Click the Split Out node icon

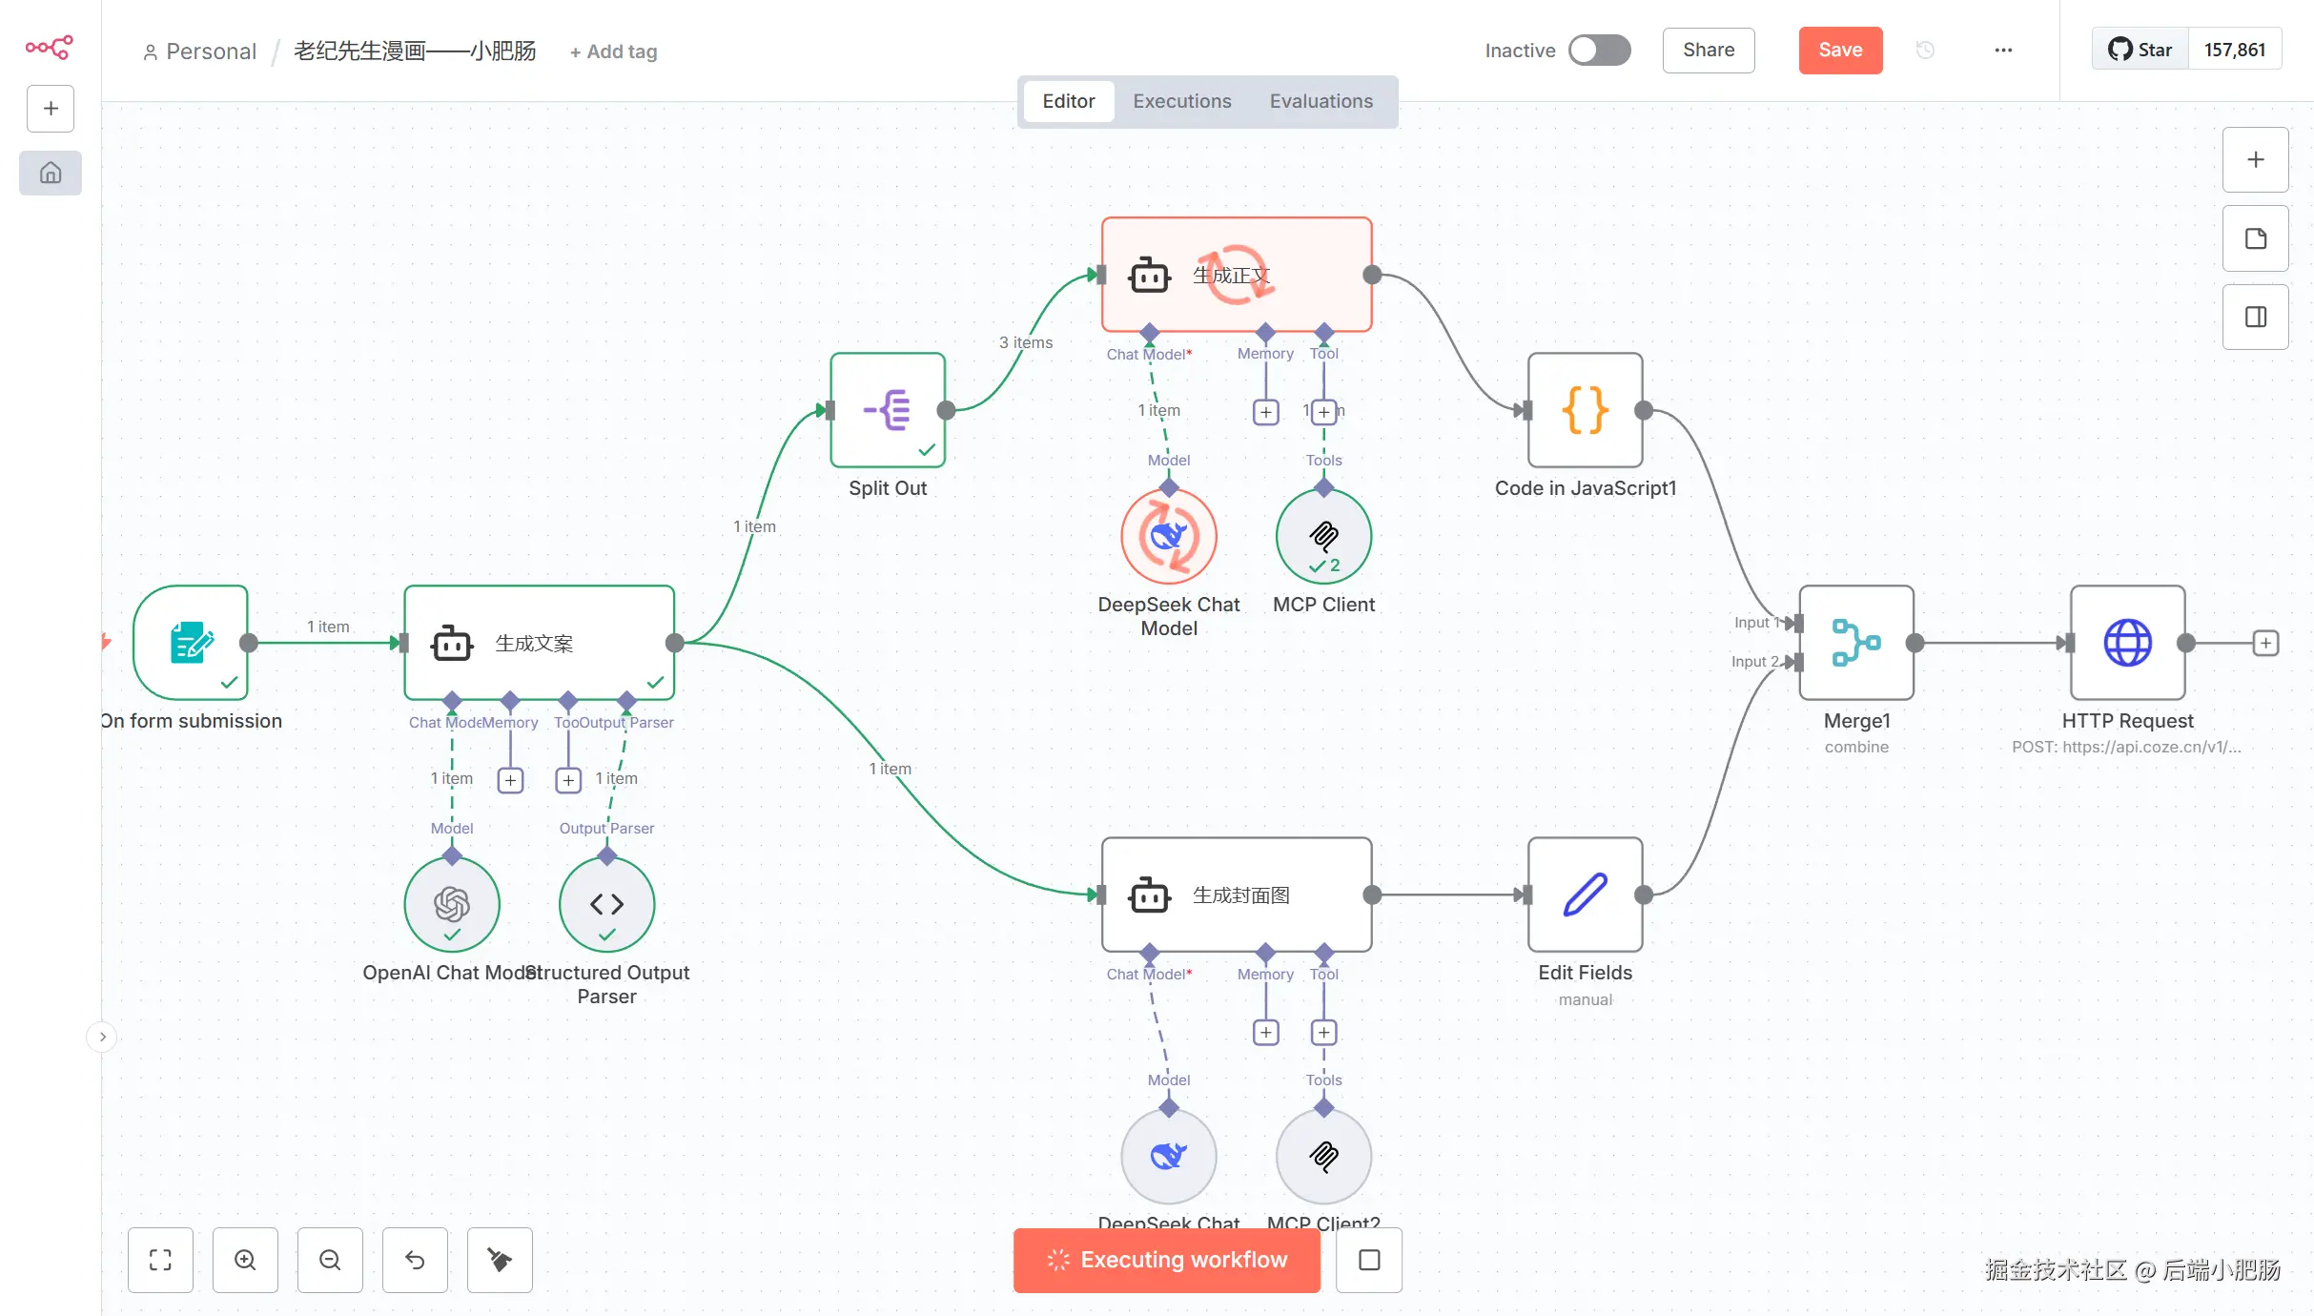887,410
